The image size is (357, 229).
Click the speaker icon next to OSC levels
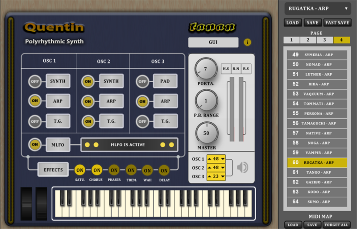pyautogui.click(x=242, y=167)
